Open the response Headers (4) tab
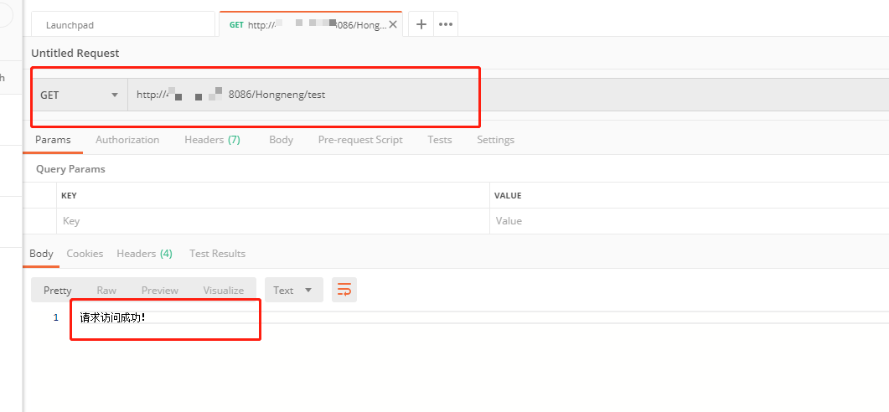Image resolution: width=889 pixels, height=412 pixels. (144, 254)
